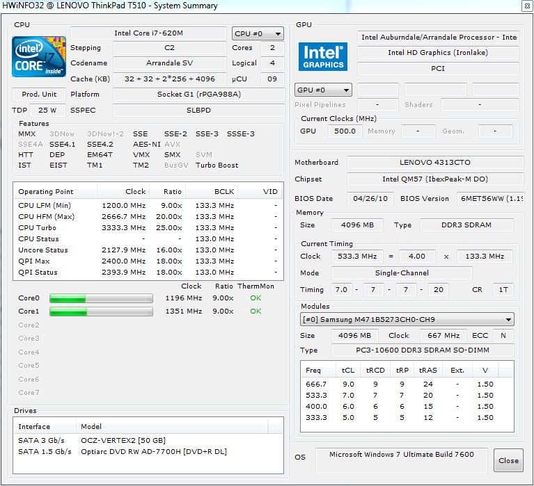Open the GPU #0 selector dropdown

[323, 90]
